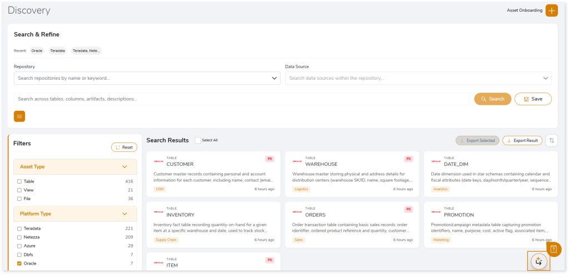The width and height of the screenshot is (569, 275).
Task: Click the Oracle logo on ORDERS card
Action: click(297, 212)
